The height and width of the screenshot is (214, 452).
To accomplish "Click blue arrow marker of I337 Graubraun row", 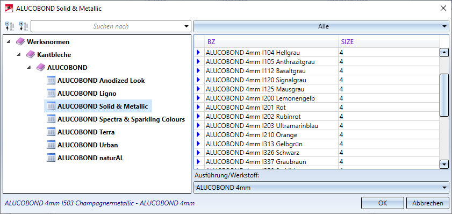I will coord(198,161).
